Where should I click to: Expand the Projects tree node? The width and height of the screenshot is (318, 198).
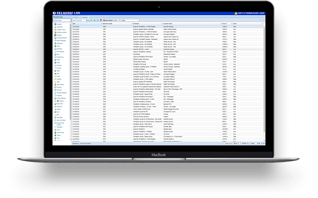[x=55, y=101]
